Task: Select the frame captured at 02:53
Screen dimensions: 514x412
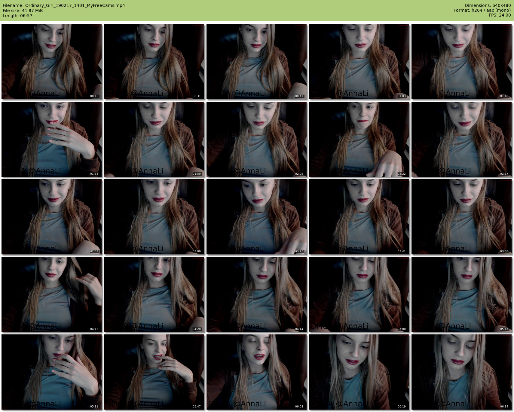Action: (51, 217)
